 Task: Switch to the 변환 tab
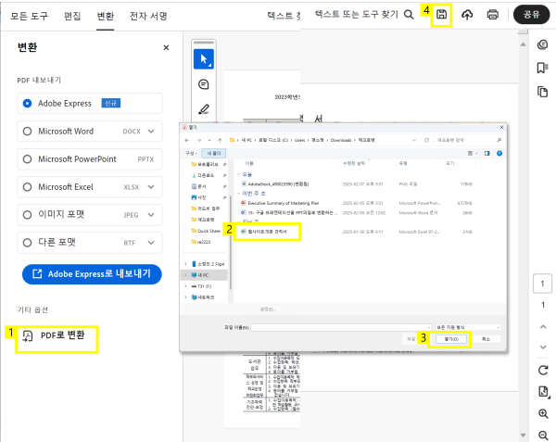pyautogui.click(x=106, y=16)
